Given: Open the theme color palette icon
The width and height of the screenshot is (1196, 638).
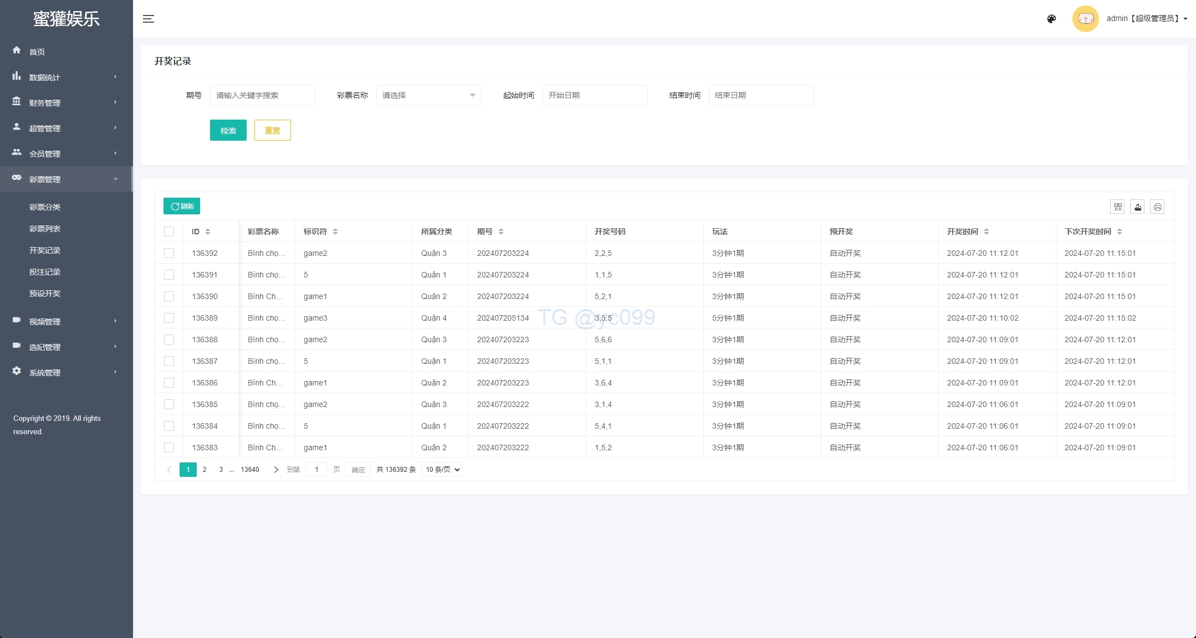Looking at the screenshot, I should (1051, 19).
